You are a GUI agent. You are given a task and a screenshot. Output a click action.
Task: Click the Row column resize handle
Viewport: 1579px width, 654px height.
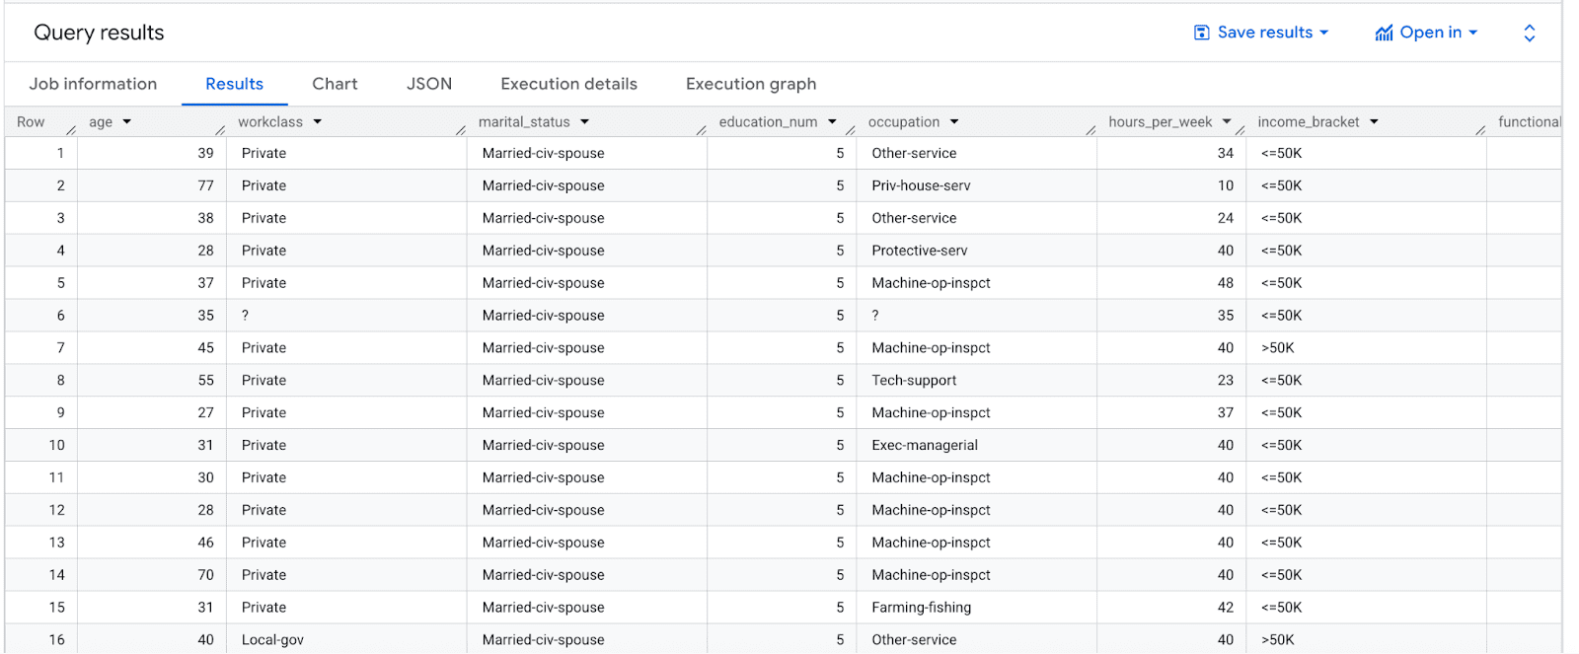click(x=71, y=129)
